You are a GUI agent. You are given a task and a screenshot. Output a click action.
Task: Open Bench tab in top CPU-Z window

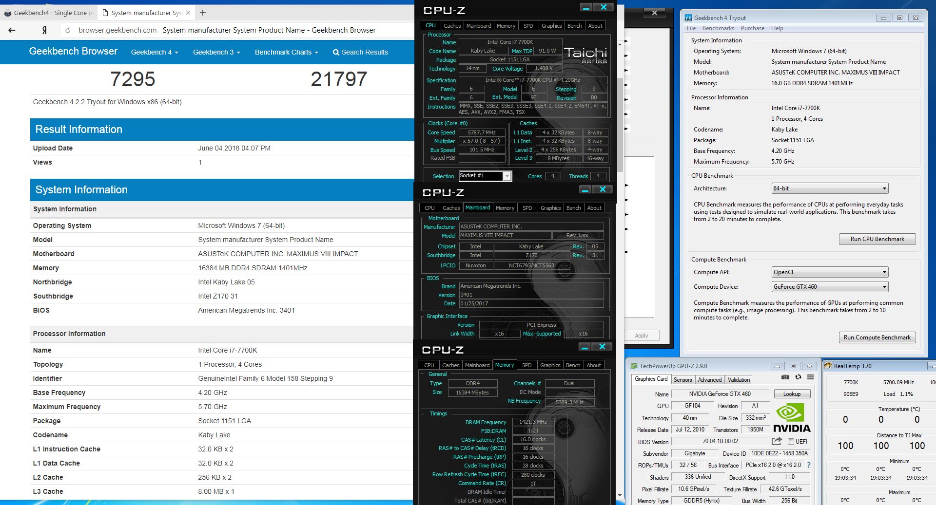coord(574,26)
